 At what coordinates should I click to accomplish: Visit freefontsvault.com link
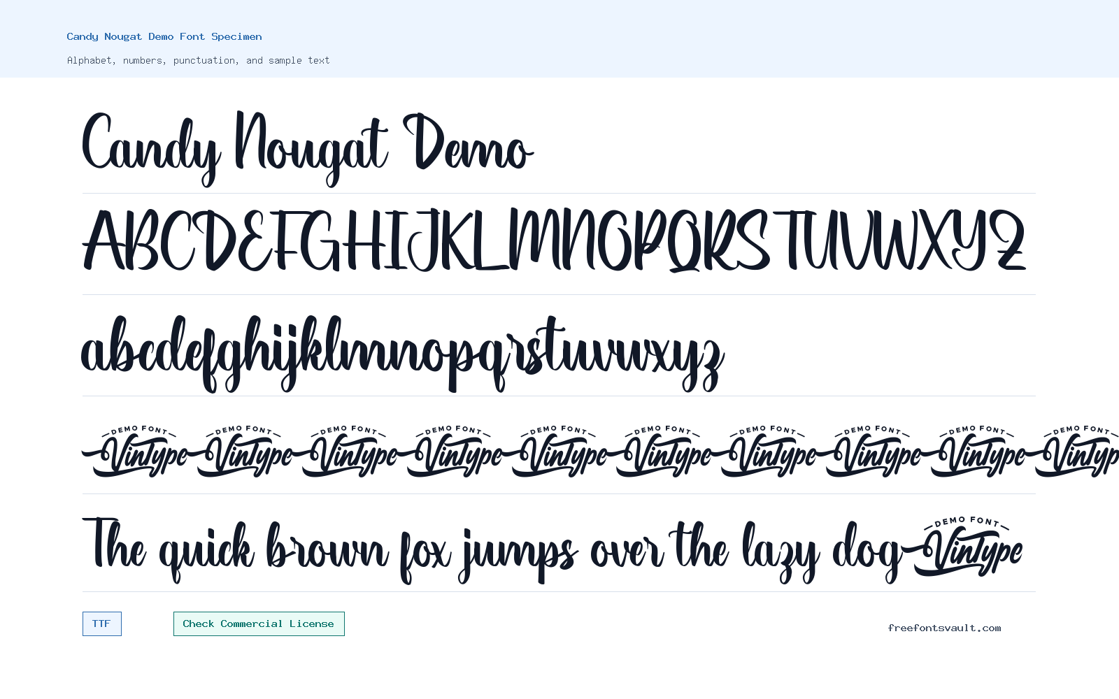[944, 628]
